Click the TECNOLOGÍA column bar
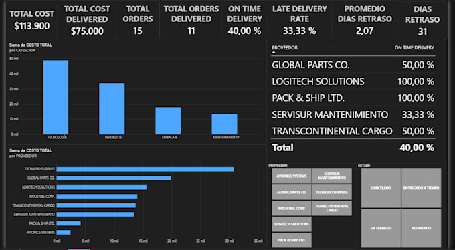This screenshot has height=250, width=455. coord(56,97)
